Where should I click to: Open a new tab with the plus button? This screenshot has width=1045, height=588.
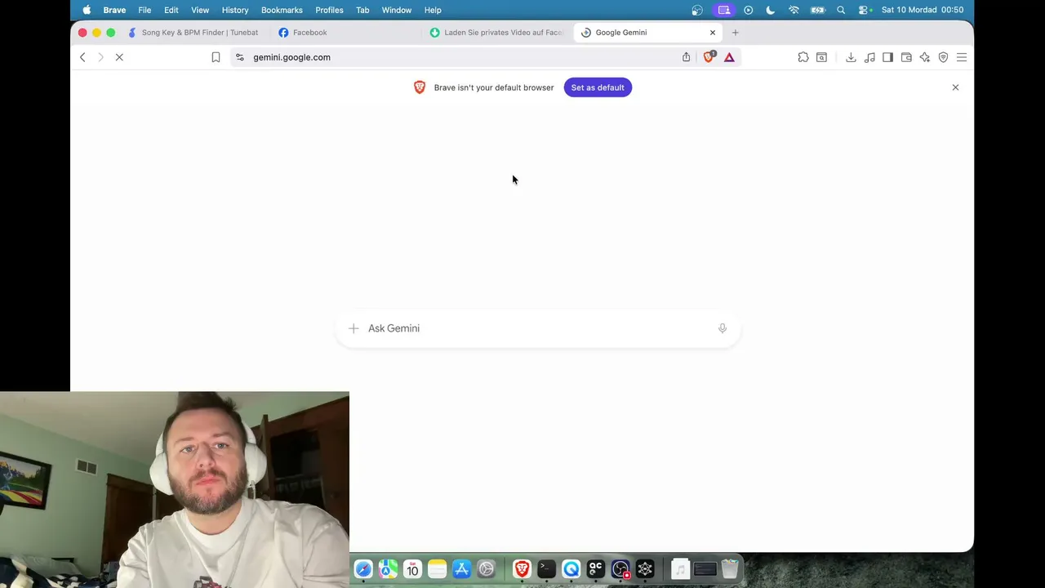735,33
